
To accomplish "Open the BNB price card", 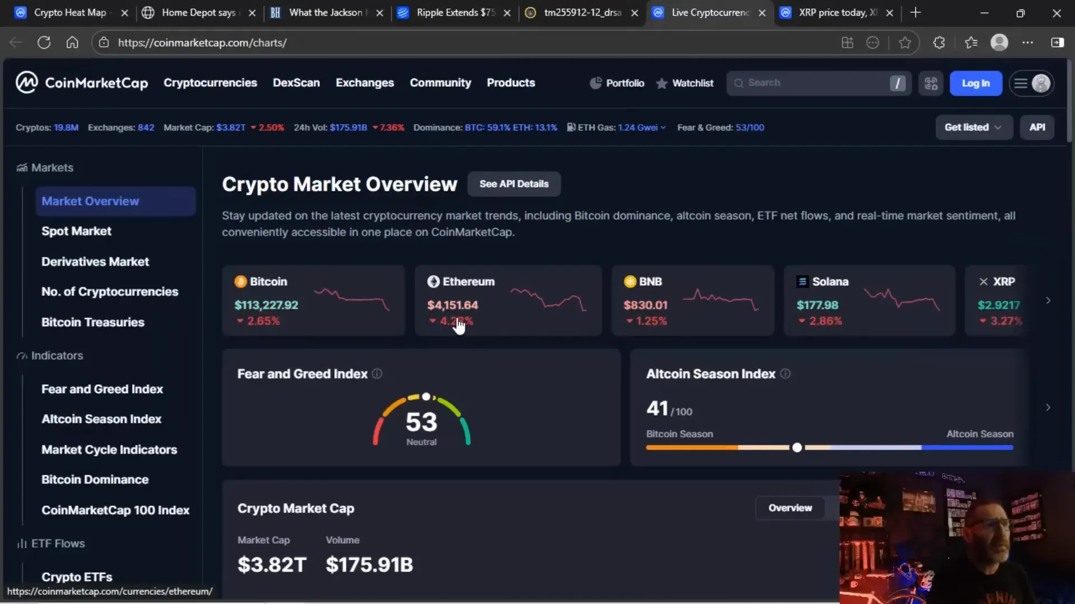I will (693, 300).
